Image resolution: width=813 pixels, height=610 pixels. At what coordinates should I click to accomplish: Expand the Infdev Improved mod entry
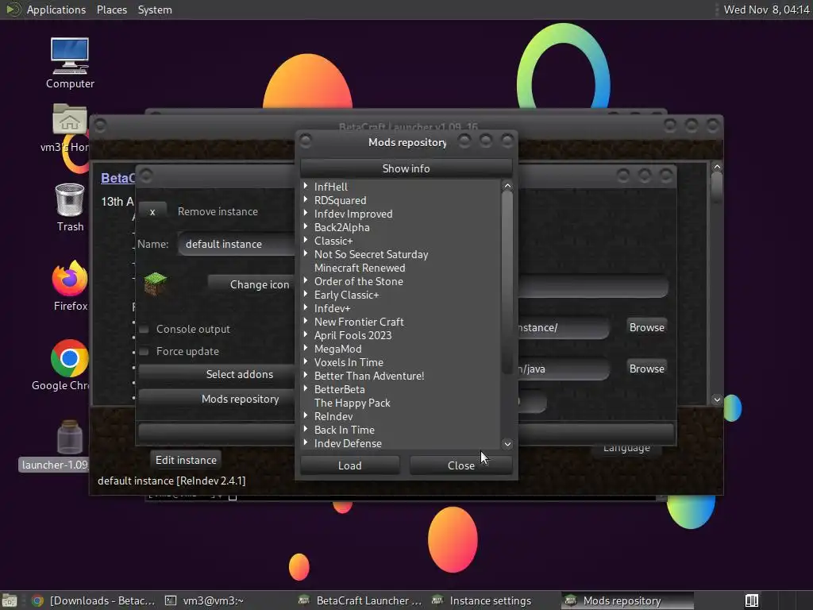(x=306, y=213)
